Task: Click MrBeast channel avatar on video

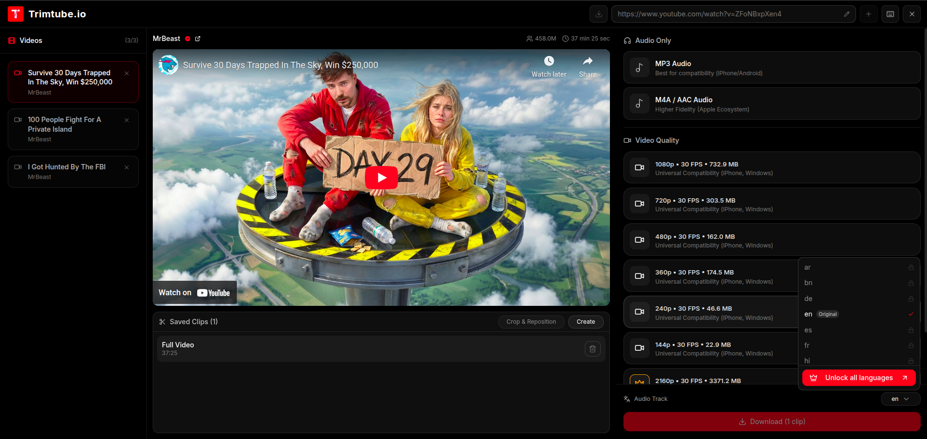Action: click(x=168, y=65)
